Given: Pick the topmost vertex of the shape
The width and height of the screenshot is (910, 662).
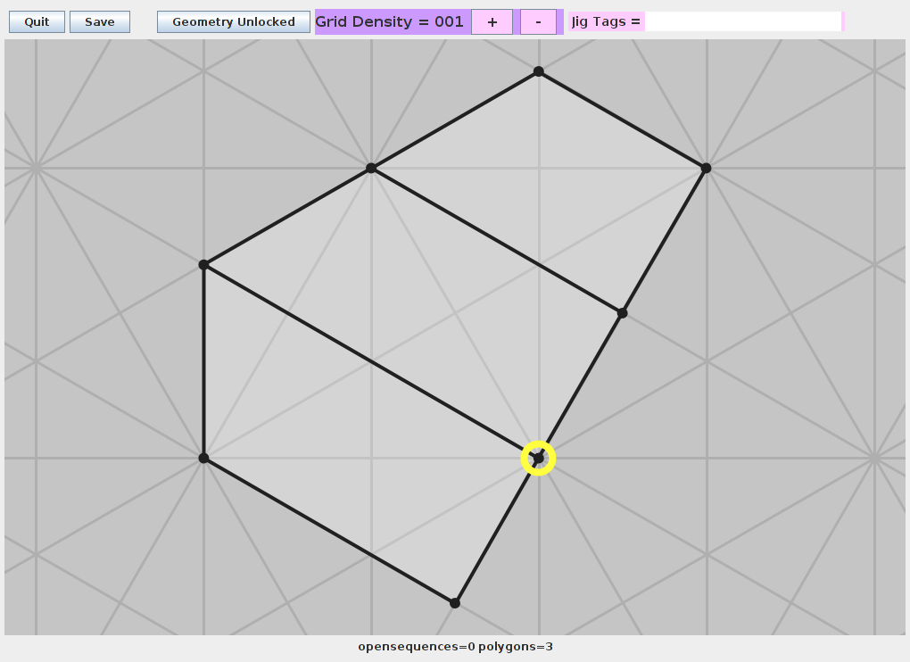Looking at the screenshot, I should [538, 71].
